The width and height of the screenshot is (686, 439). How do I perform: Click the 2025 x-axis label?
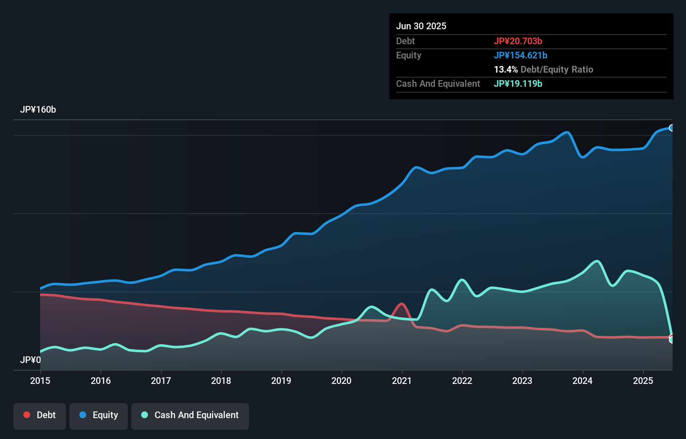[x=643, y=381]
